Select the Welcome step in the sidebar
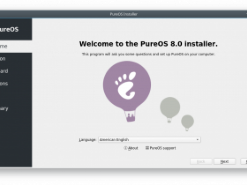The image size is (247, 185). click(16, 46)
